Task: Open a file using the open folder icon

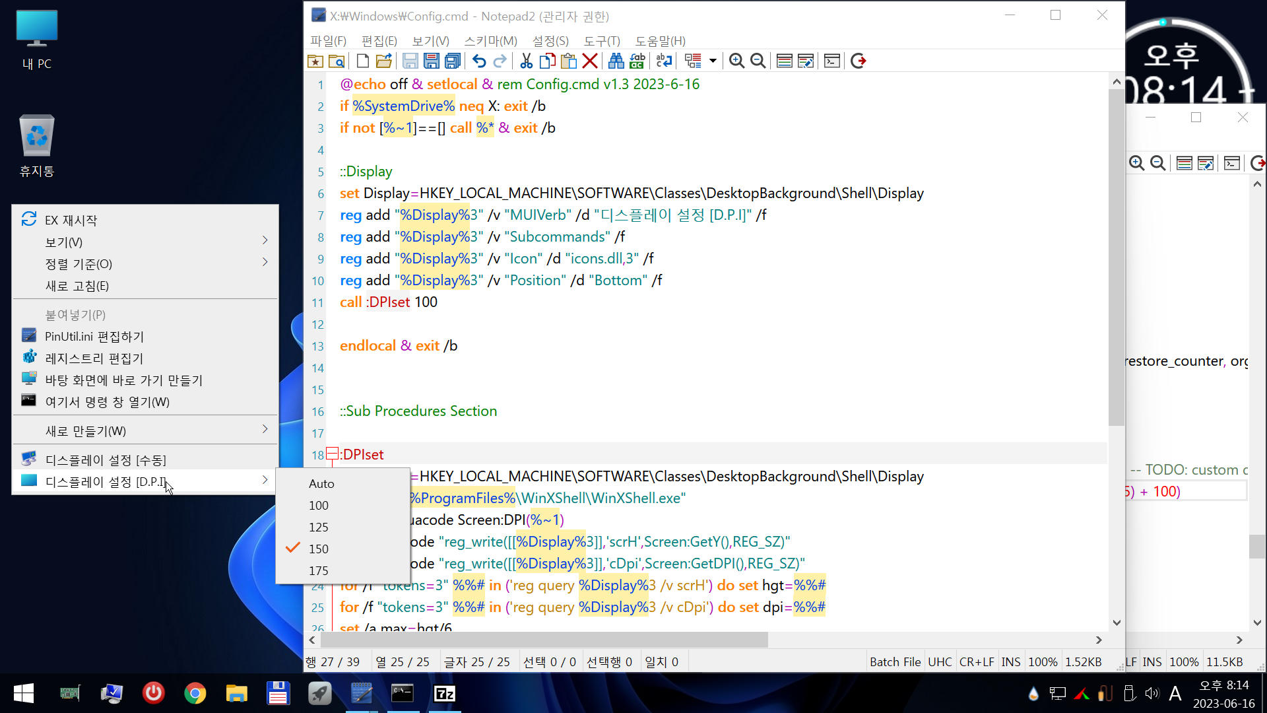Action: point(383,61)
